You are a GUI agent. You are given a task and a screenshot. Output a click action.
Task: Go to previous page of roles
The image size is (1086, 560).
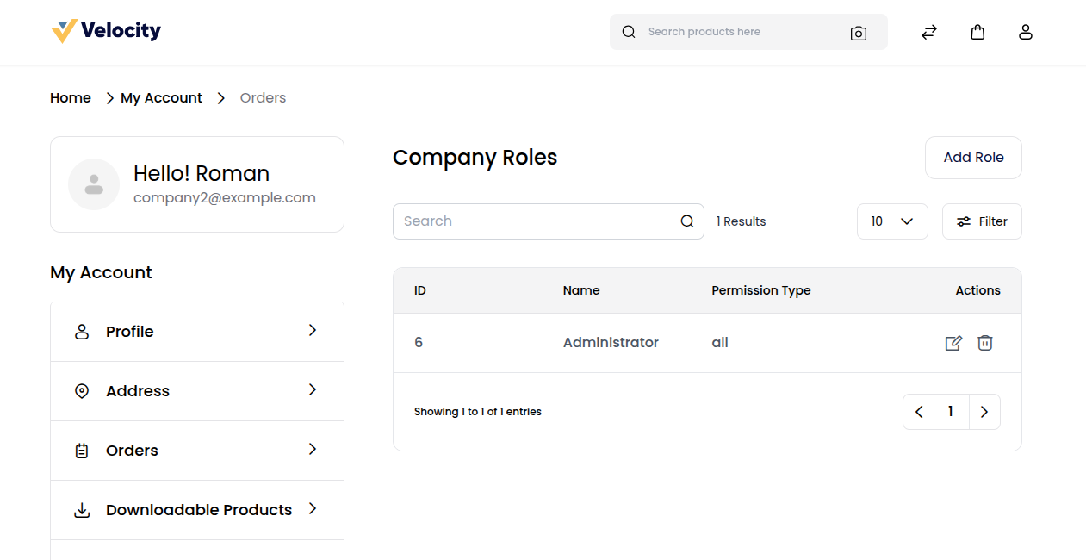pos(919,412)
